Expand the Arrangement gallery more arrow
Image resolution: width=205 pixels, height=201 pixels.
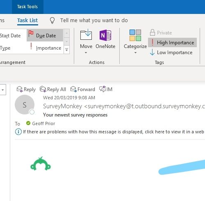(66, 50)
